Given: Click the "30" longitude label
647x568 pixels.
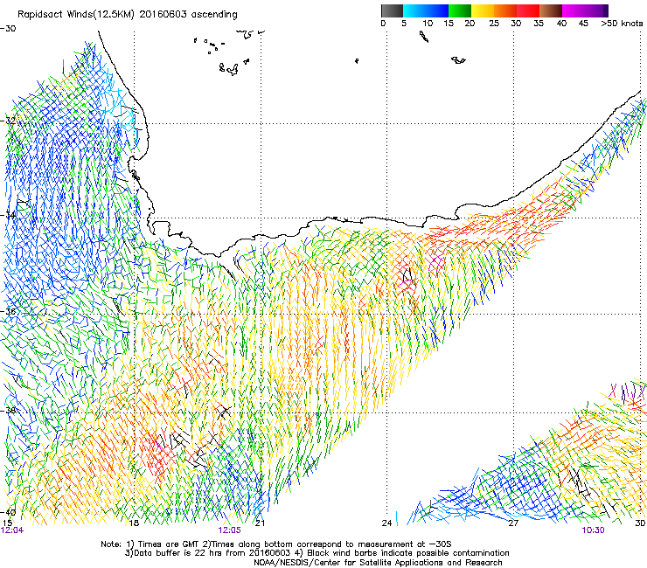Looking at the screenshot, I should pyautogui.click(x=640, y=523).
